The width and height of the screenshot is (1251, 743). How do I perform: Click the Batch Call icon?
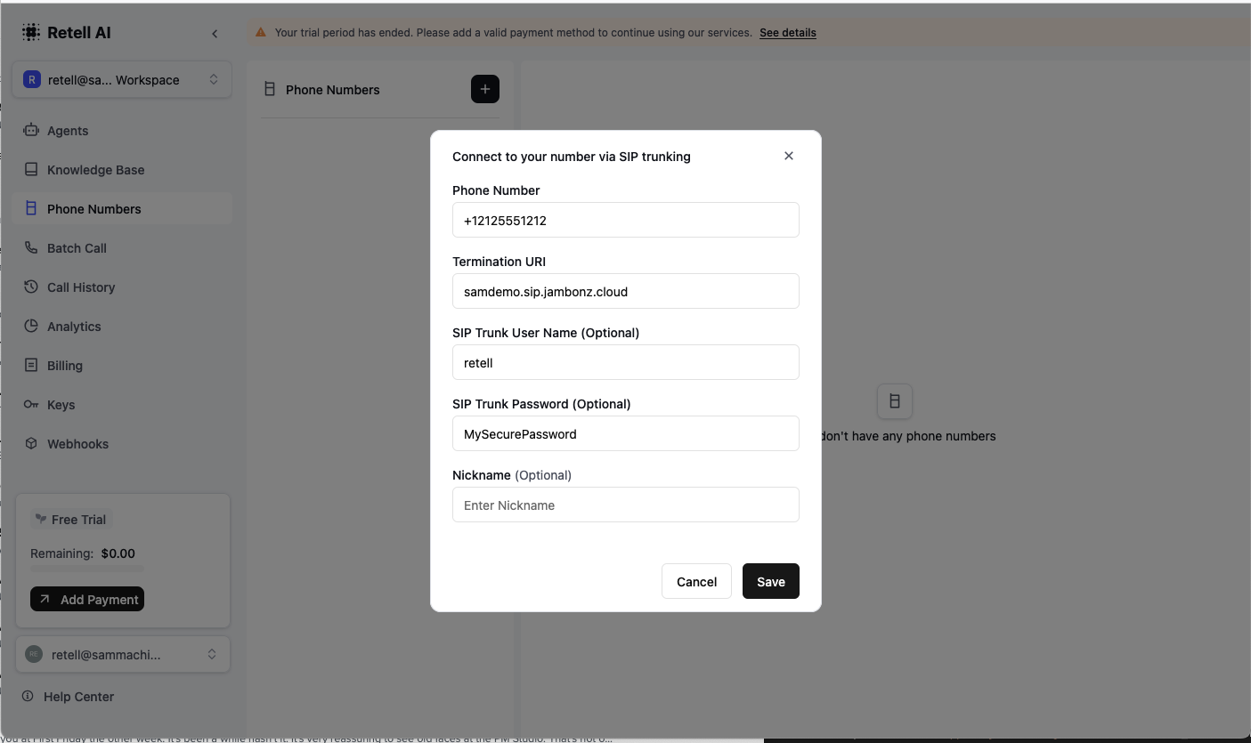click(x=31, y=247)
